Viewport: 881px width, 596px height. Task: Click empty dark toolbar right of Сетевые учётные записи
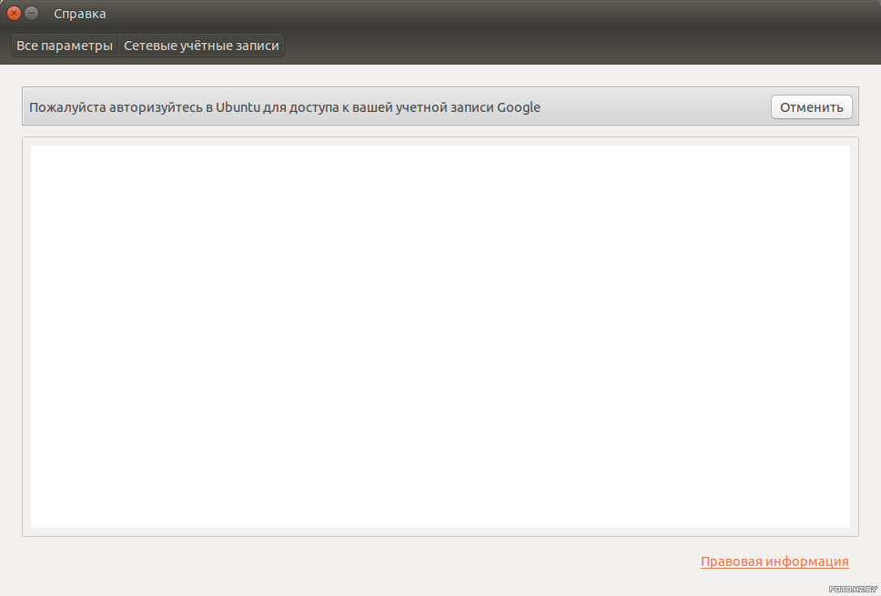tap(579, 45)
